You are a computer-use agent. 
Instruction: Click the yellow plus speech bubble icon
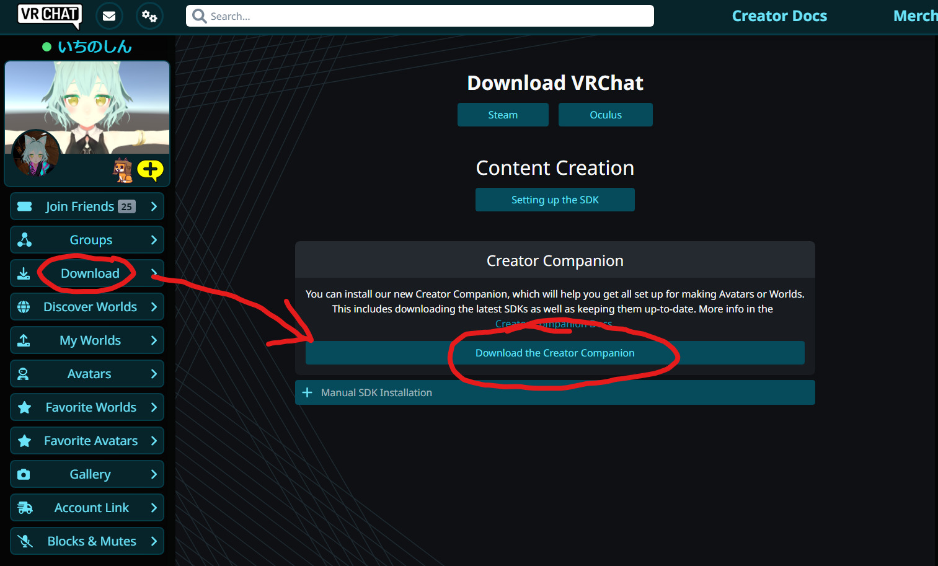pyautogui.click(x=150, y=169)
